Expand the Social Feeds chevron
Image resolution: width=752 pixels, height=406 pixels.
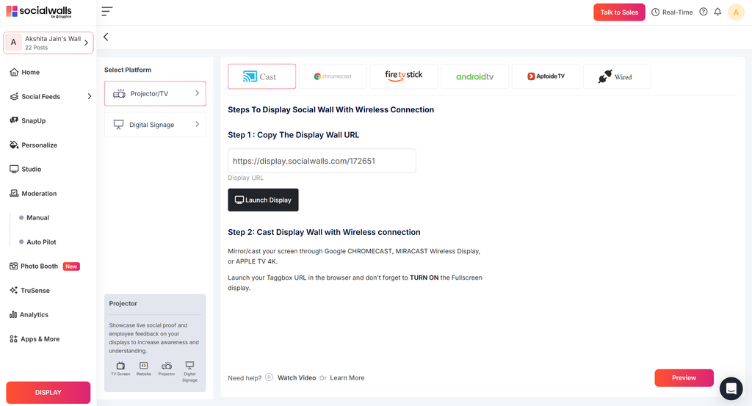point(89,96)
